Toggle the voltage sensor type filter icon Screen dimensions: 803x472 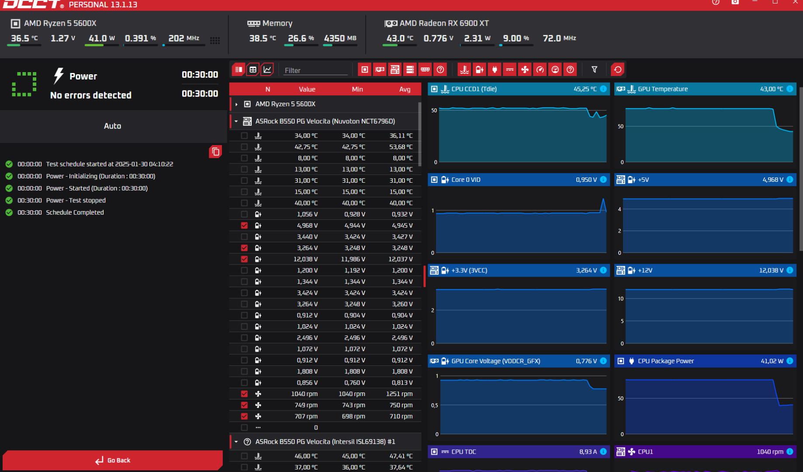pos(480,69)
